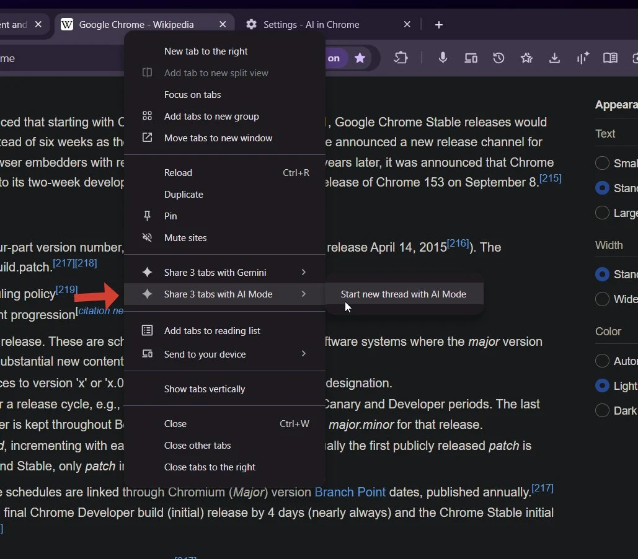This screenshot has height=559, width=638.
Task: Click the muted speaker icon
Action: coord(147,237)
